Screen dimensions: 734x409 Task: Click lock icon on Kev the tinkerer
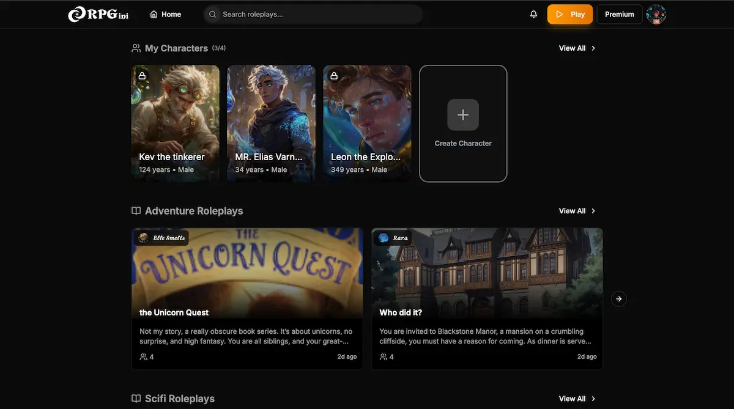point(142,76)
